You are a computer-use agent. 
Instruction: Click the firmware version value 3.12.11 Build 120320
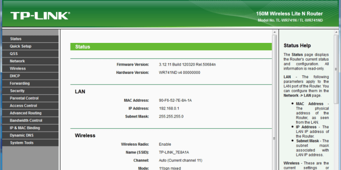click(x=187, y=65)
